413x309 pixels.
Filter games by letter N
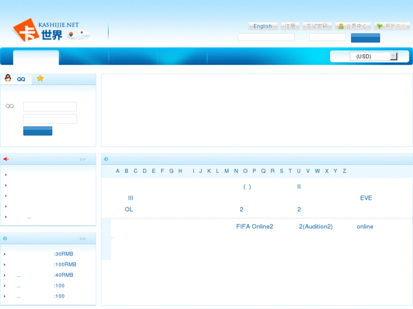236,171
